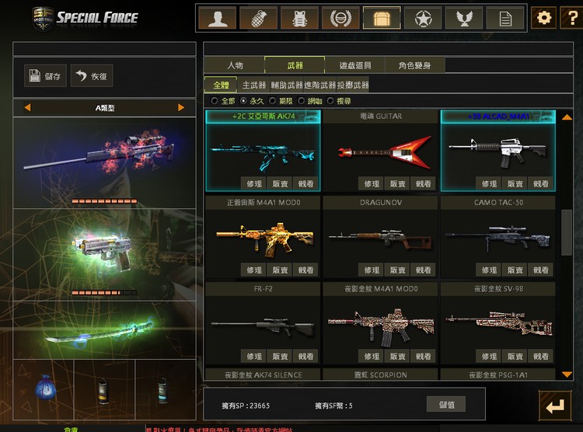Click the return arrow button
583x432 pixels.
pyautogui.click(x=555, y=406)
